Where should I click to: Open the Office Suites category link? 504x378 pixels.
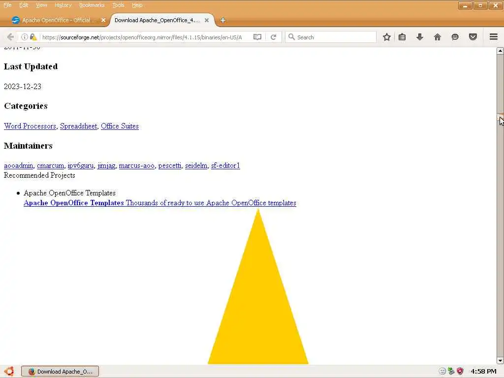(x=120, y=126)
